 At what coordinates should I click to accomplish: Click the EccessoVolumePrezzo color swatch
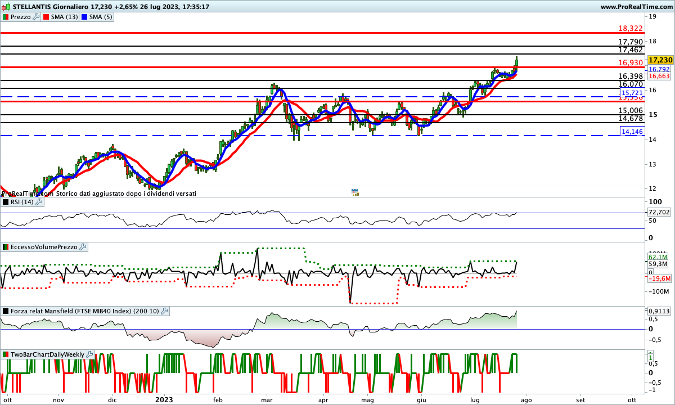pyautogui.click(x=5, y=247)
